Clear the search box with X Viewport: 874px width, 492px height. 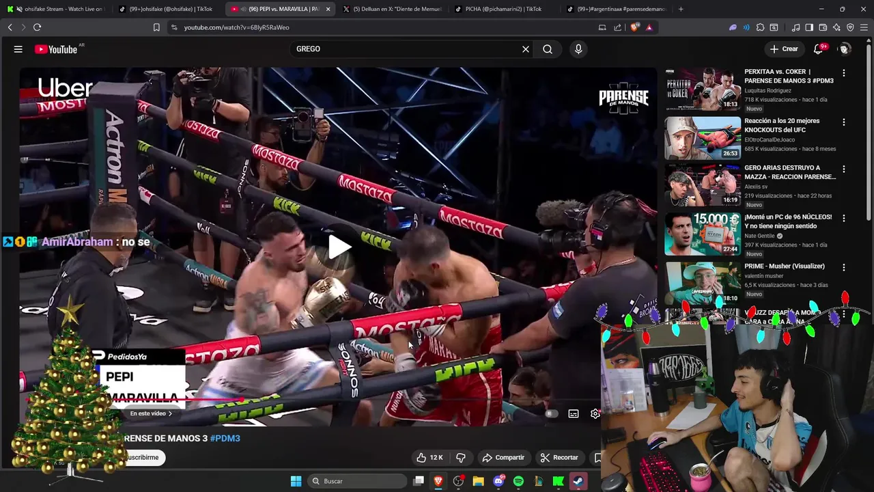[x=526, y=49]
